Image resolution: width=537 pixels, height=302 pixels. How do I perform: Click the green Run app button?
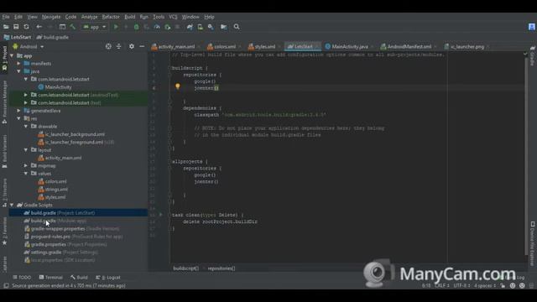click(x=116, y=27)
